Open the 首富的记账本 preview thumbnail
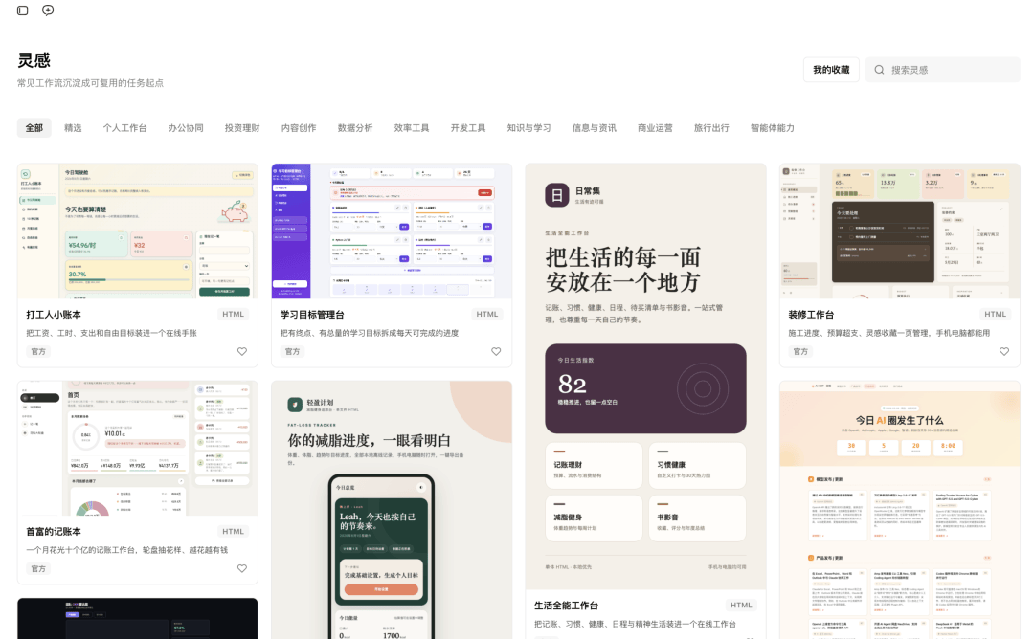The height and width of the screenshot is (639, 1034). (x=137, y=449)
